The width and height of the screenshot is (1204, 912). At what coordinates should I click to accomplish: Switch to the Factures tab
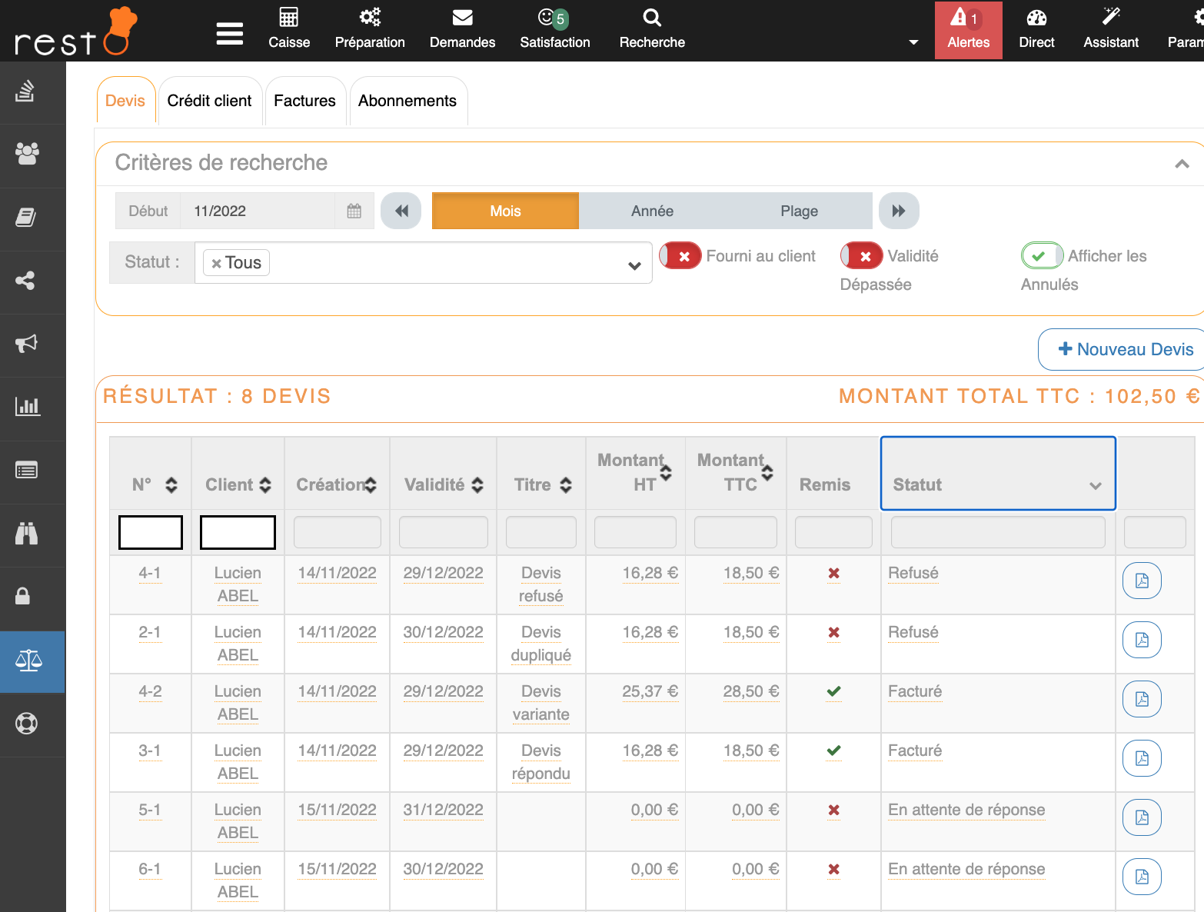[304, 101]
